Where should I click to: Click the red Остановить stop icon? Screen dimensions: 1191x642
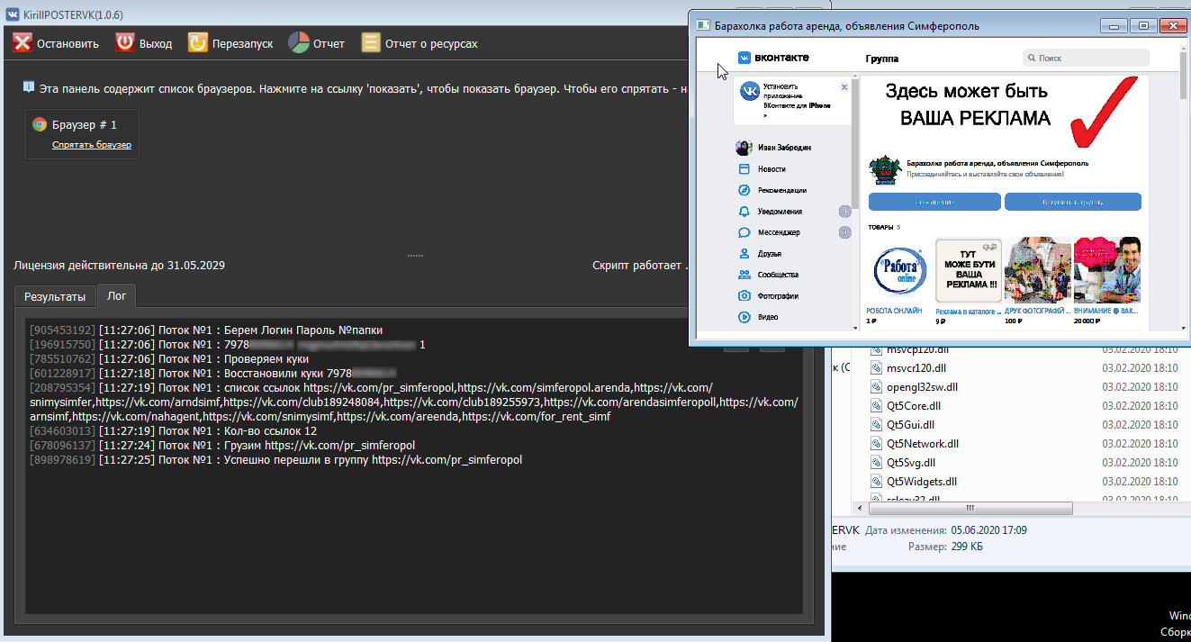coord(23,43)
